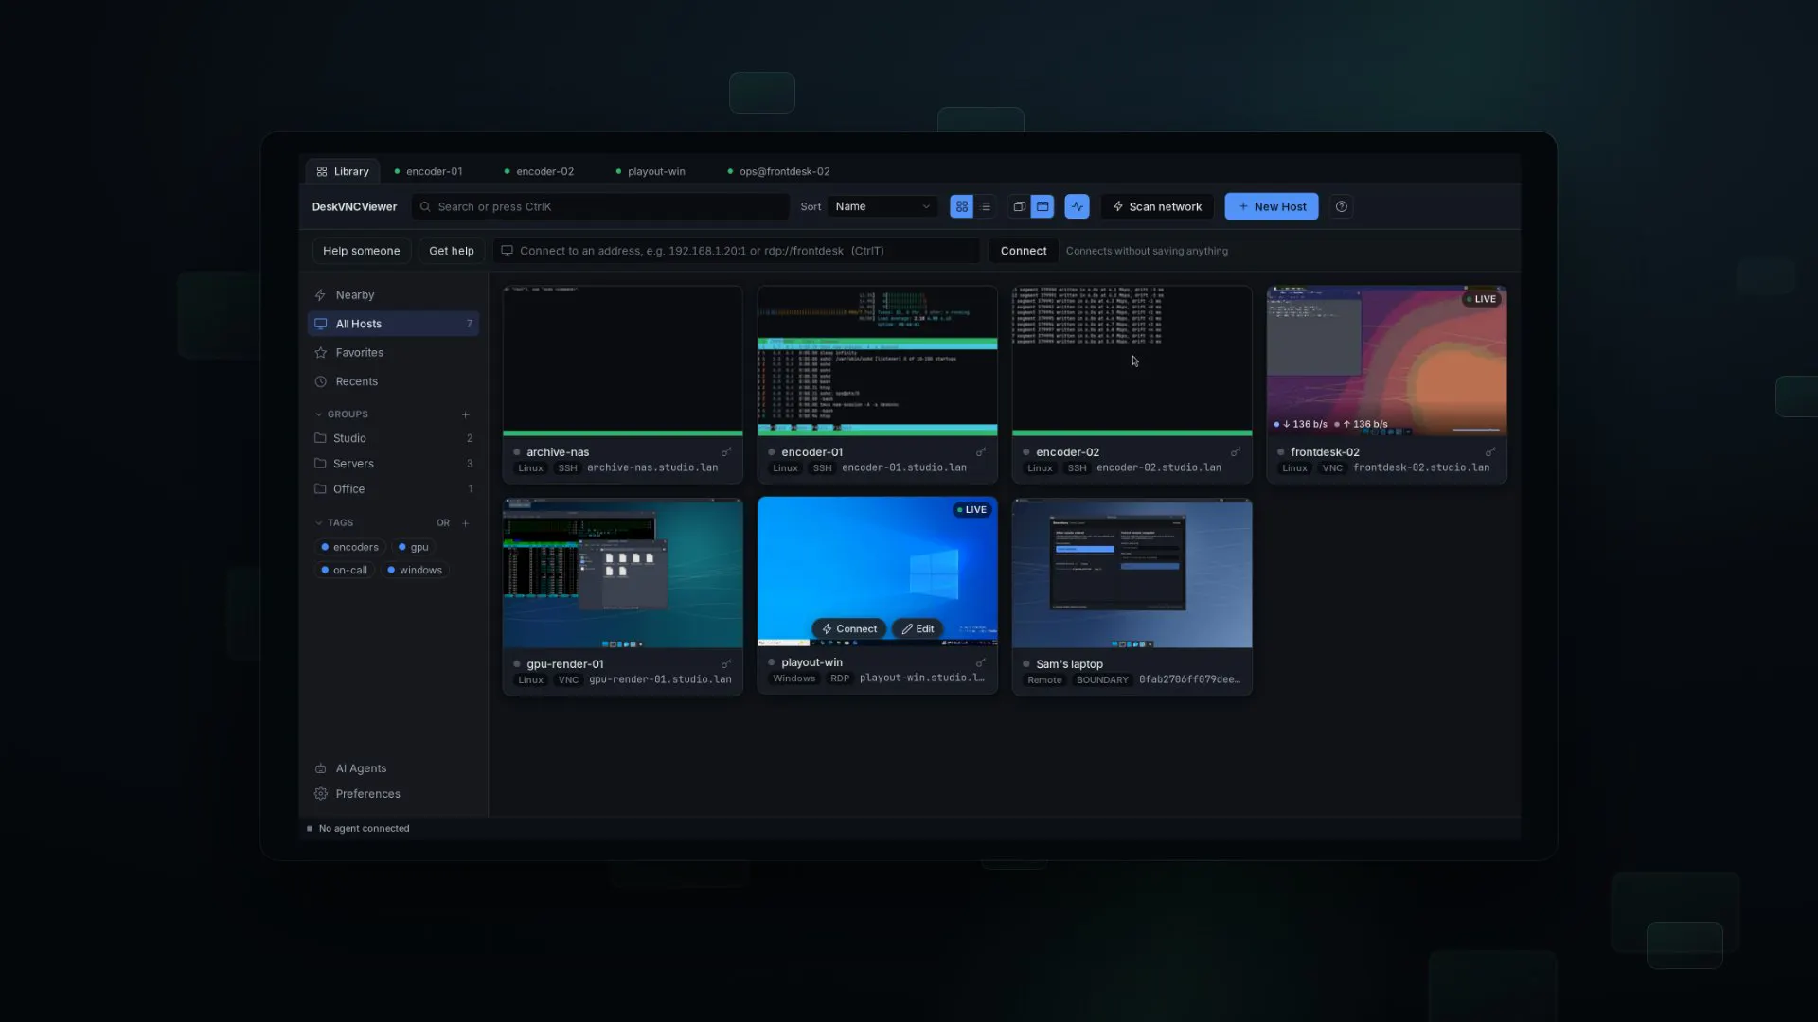1818x1022 pixels.
Task: Toggle the on-call tag filter
Action: pyautogui.click(x=344, y=570)
